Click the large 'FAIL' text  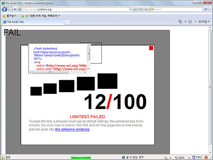[12, 32]
